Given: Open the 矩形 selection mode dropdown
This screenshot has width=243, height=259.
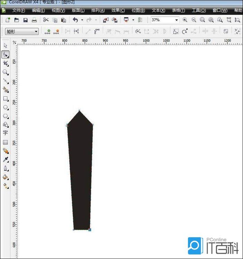Looking at the screenshot, I should coord(22,31).
